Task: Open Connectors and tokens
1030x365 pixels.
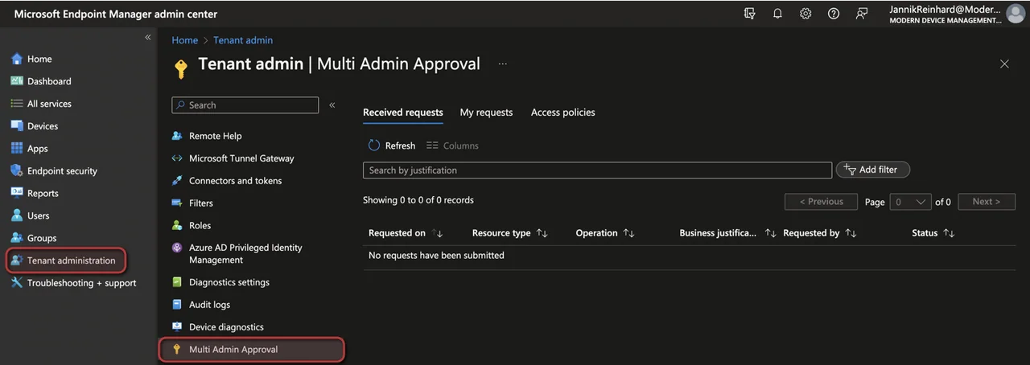Action: tap(235, 181)
